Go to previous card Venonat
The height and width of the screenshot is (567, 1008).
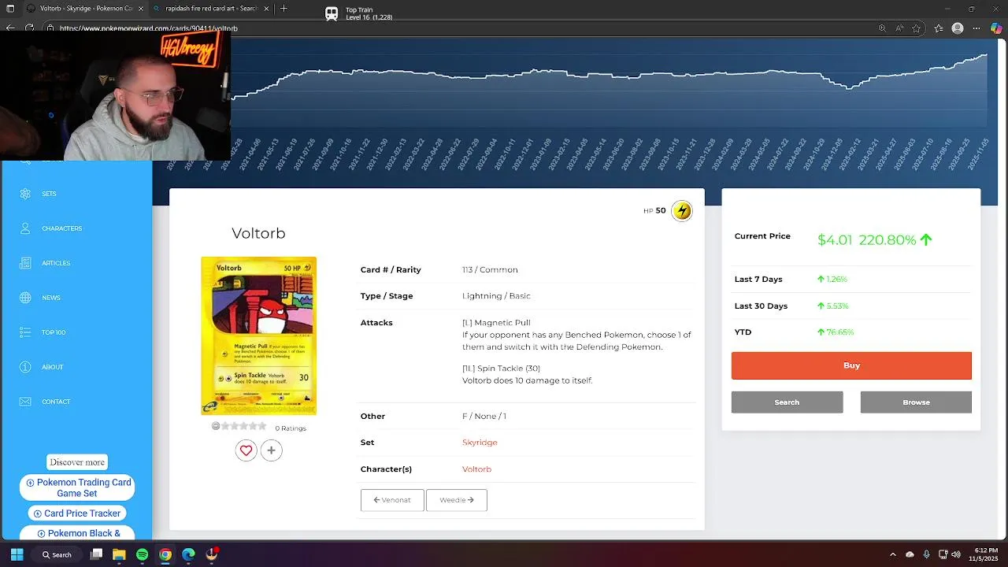(x=392, y=500)
